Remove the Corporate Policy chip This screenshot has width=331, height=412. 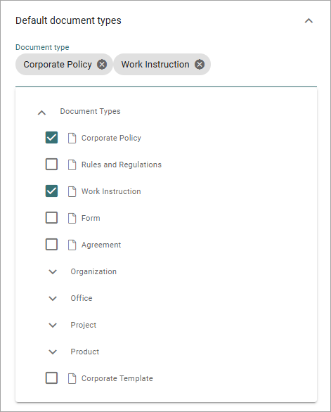coord(102,65)
